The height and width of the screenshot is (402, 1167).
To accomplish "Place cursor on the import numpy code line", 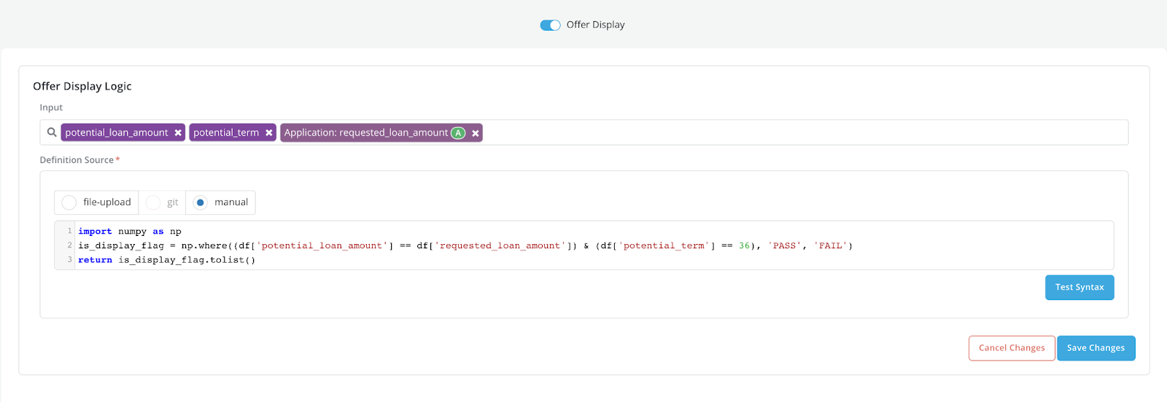I will [x=130, y=232].
